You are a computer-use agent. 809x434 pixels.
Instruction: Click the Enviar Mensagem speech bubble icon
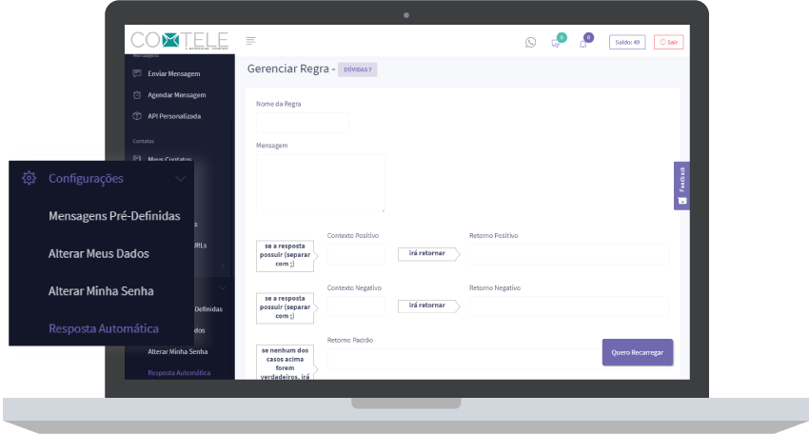[137, 73]
